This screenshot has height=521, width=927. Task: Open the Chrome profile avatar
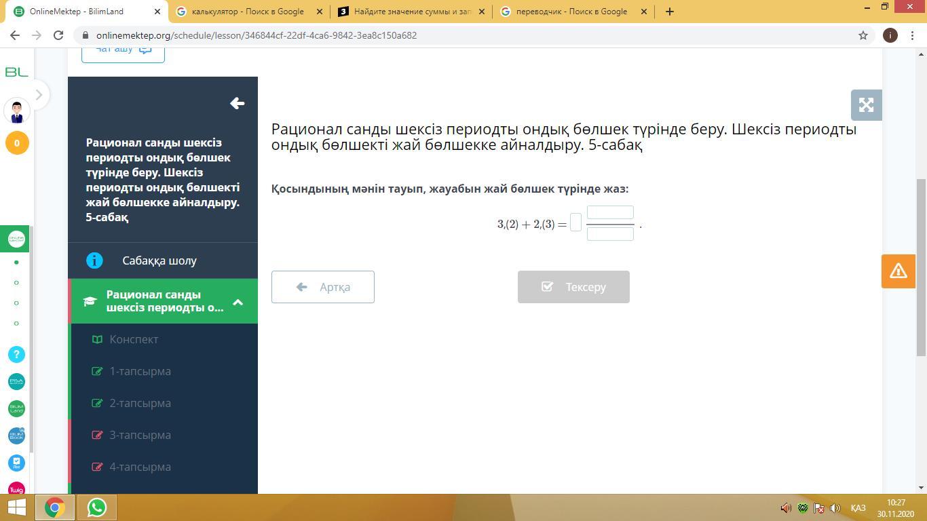(890, 35)
